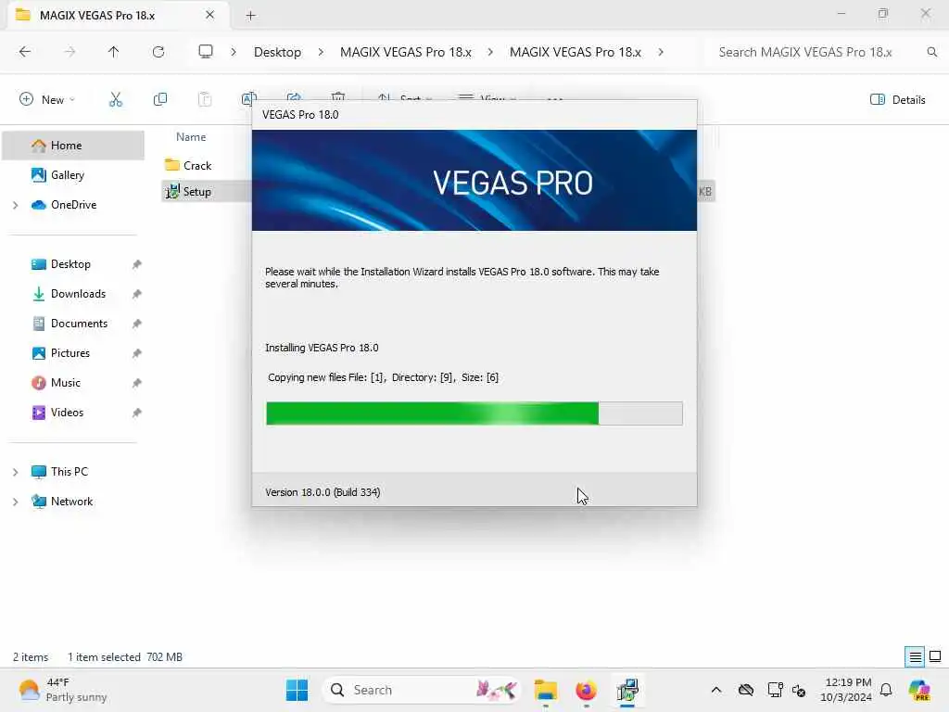Click the chevron after Desktop in address bar
The height and width of the screenshot is (712, 949).
(321, 52)
